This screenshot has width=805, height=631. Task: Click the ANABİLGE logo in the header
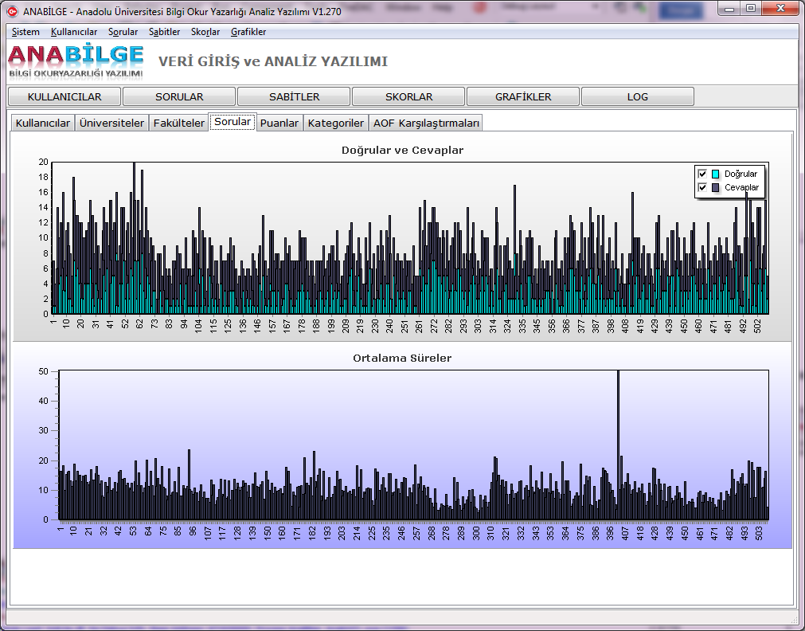[76, 61]
